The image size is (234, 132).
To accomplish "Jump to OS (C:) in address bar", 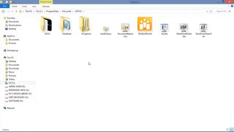I will [x=39, y=11].
